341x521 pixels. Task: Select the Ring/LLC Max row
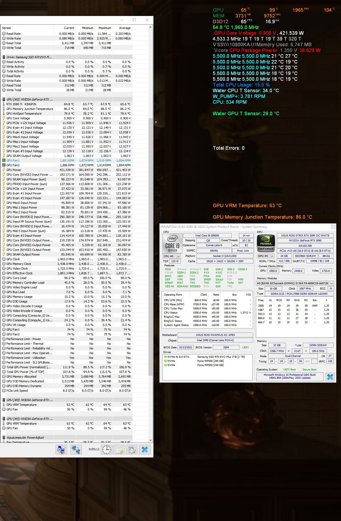(x=208, y=317)
